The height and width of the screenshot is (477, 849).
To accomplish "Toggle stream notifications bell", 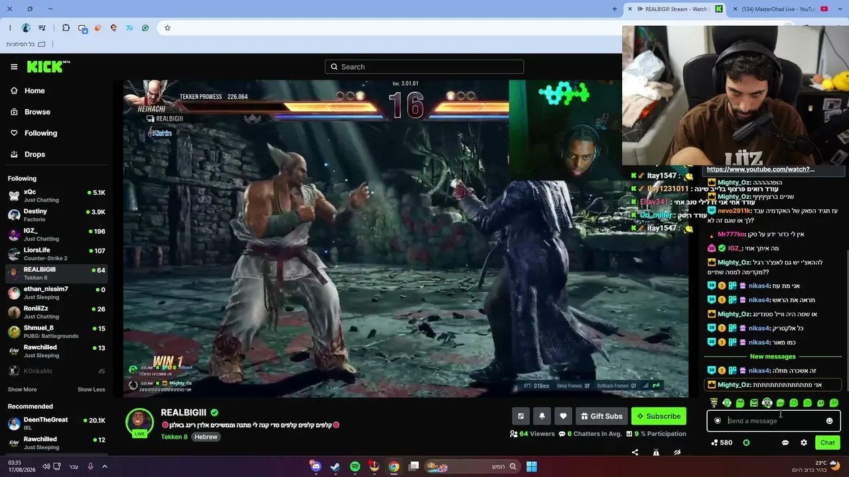I will (542, 416).
